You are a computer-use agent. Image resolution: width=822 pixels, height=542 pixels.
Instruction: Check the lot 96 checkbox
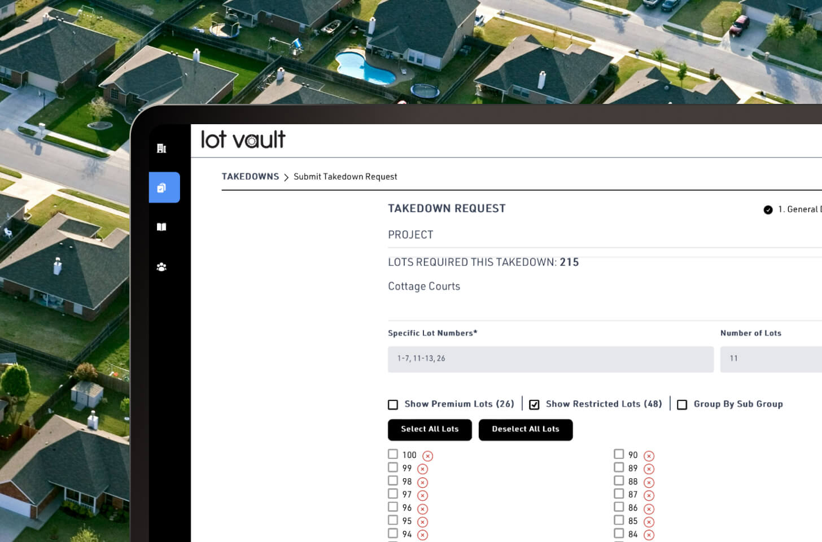[x=393, y=507]
